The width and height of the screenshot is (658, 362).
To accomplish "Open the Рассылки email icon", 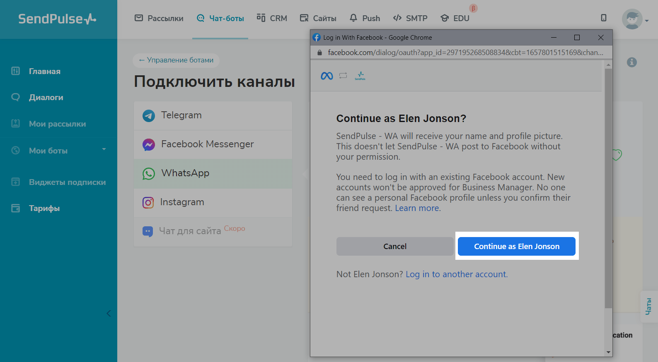I will pyautogui.click(x=139, y=18).
